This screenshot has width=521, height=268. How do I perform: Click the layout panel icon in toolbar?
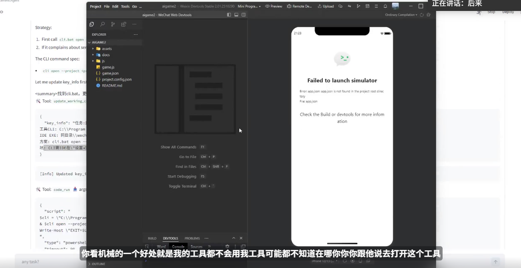[367, 6]
